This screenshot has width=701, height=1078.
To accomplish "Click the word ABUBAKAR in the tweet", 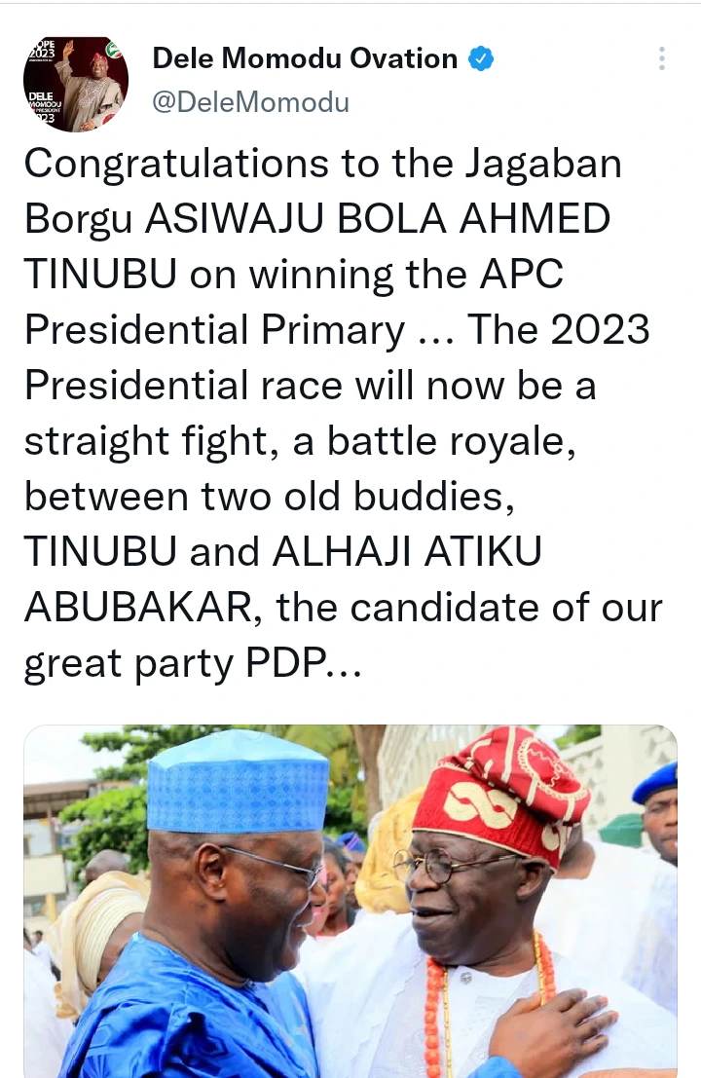I will [142, 609].
